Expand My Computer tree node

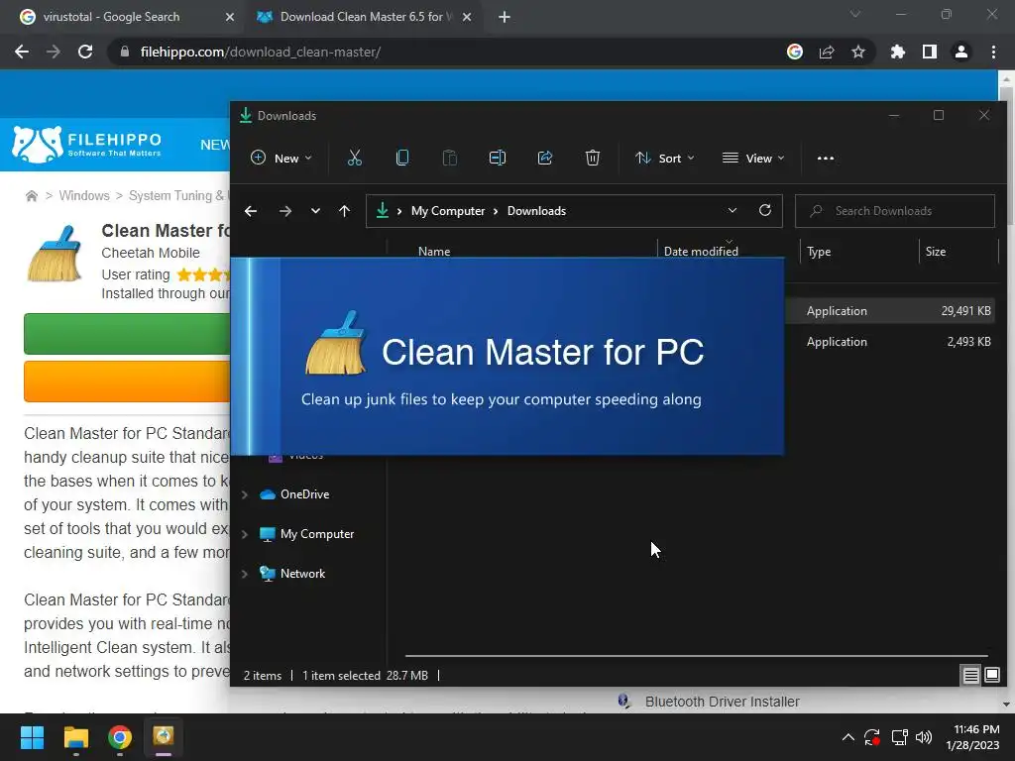point(245,534)
